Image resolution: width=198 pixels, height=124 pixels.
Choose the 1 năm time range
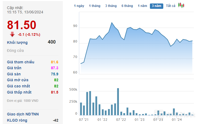point(142,6)
